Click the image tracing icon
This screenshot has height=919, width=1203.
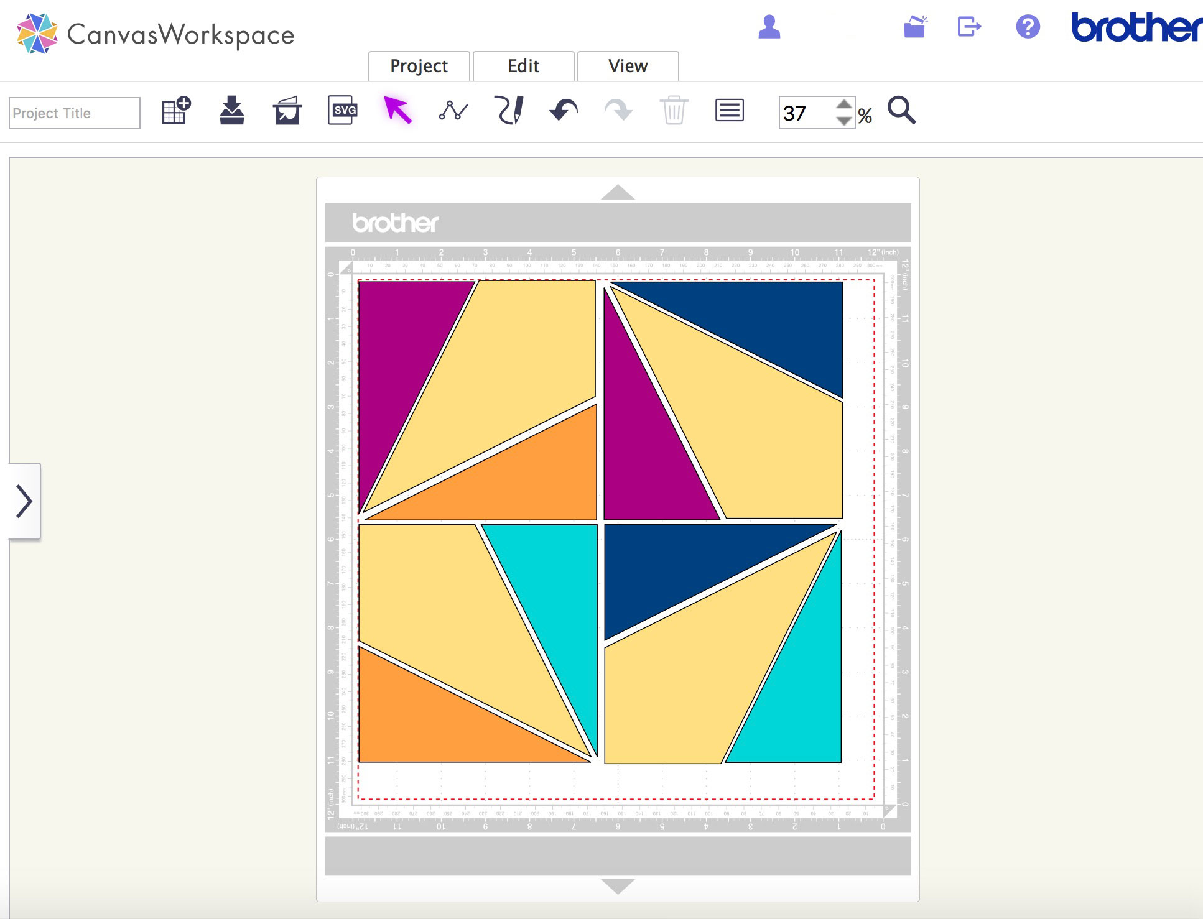click(x=287, y=111)
